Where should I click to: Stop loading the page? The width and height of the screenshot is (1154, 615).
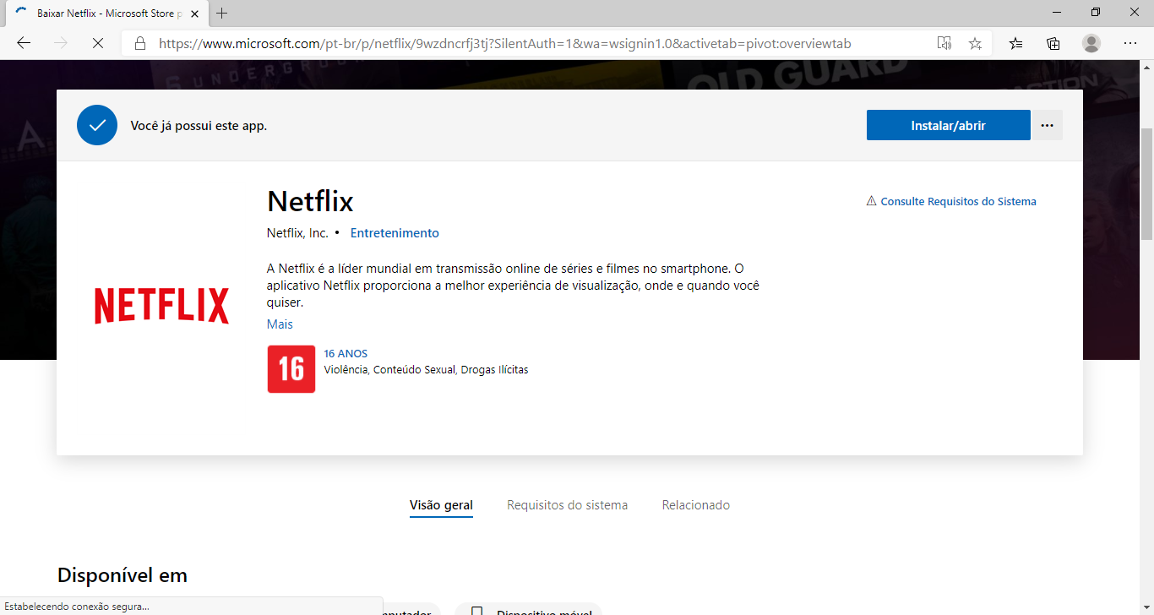click(98, 43)
